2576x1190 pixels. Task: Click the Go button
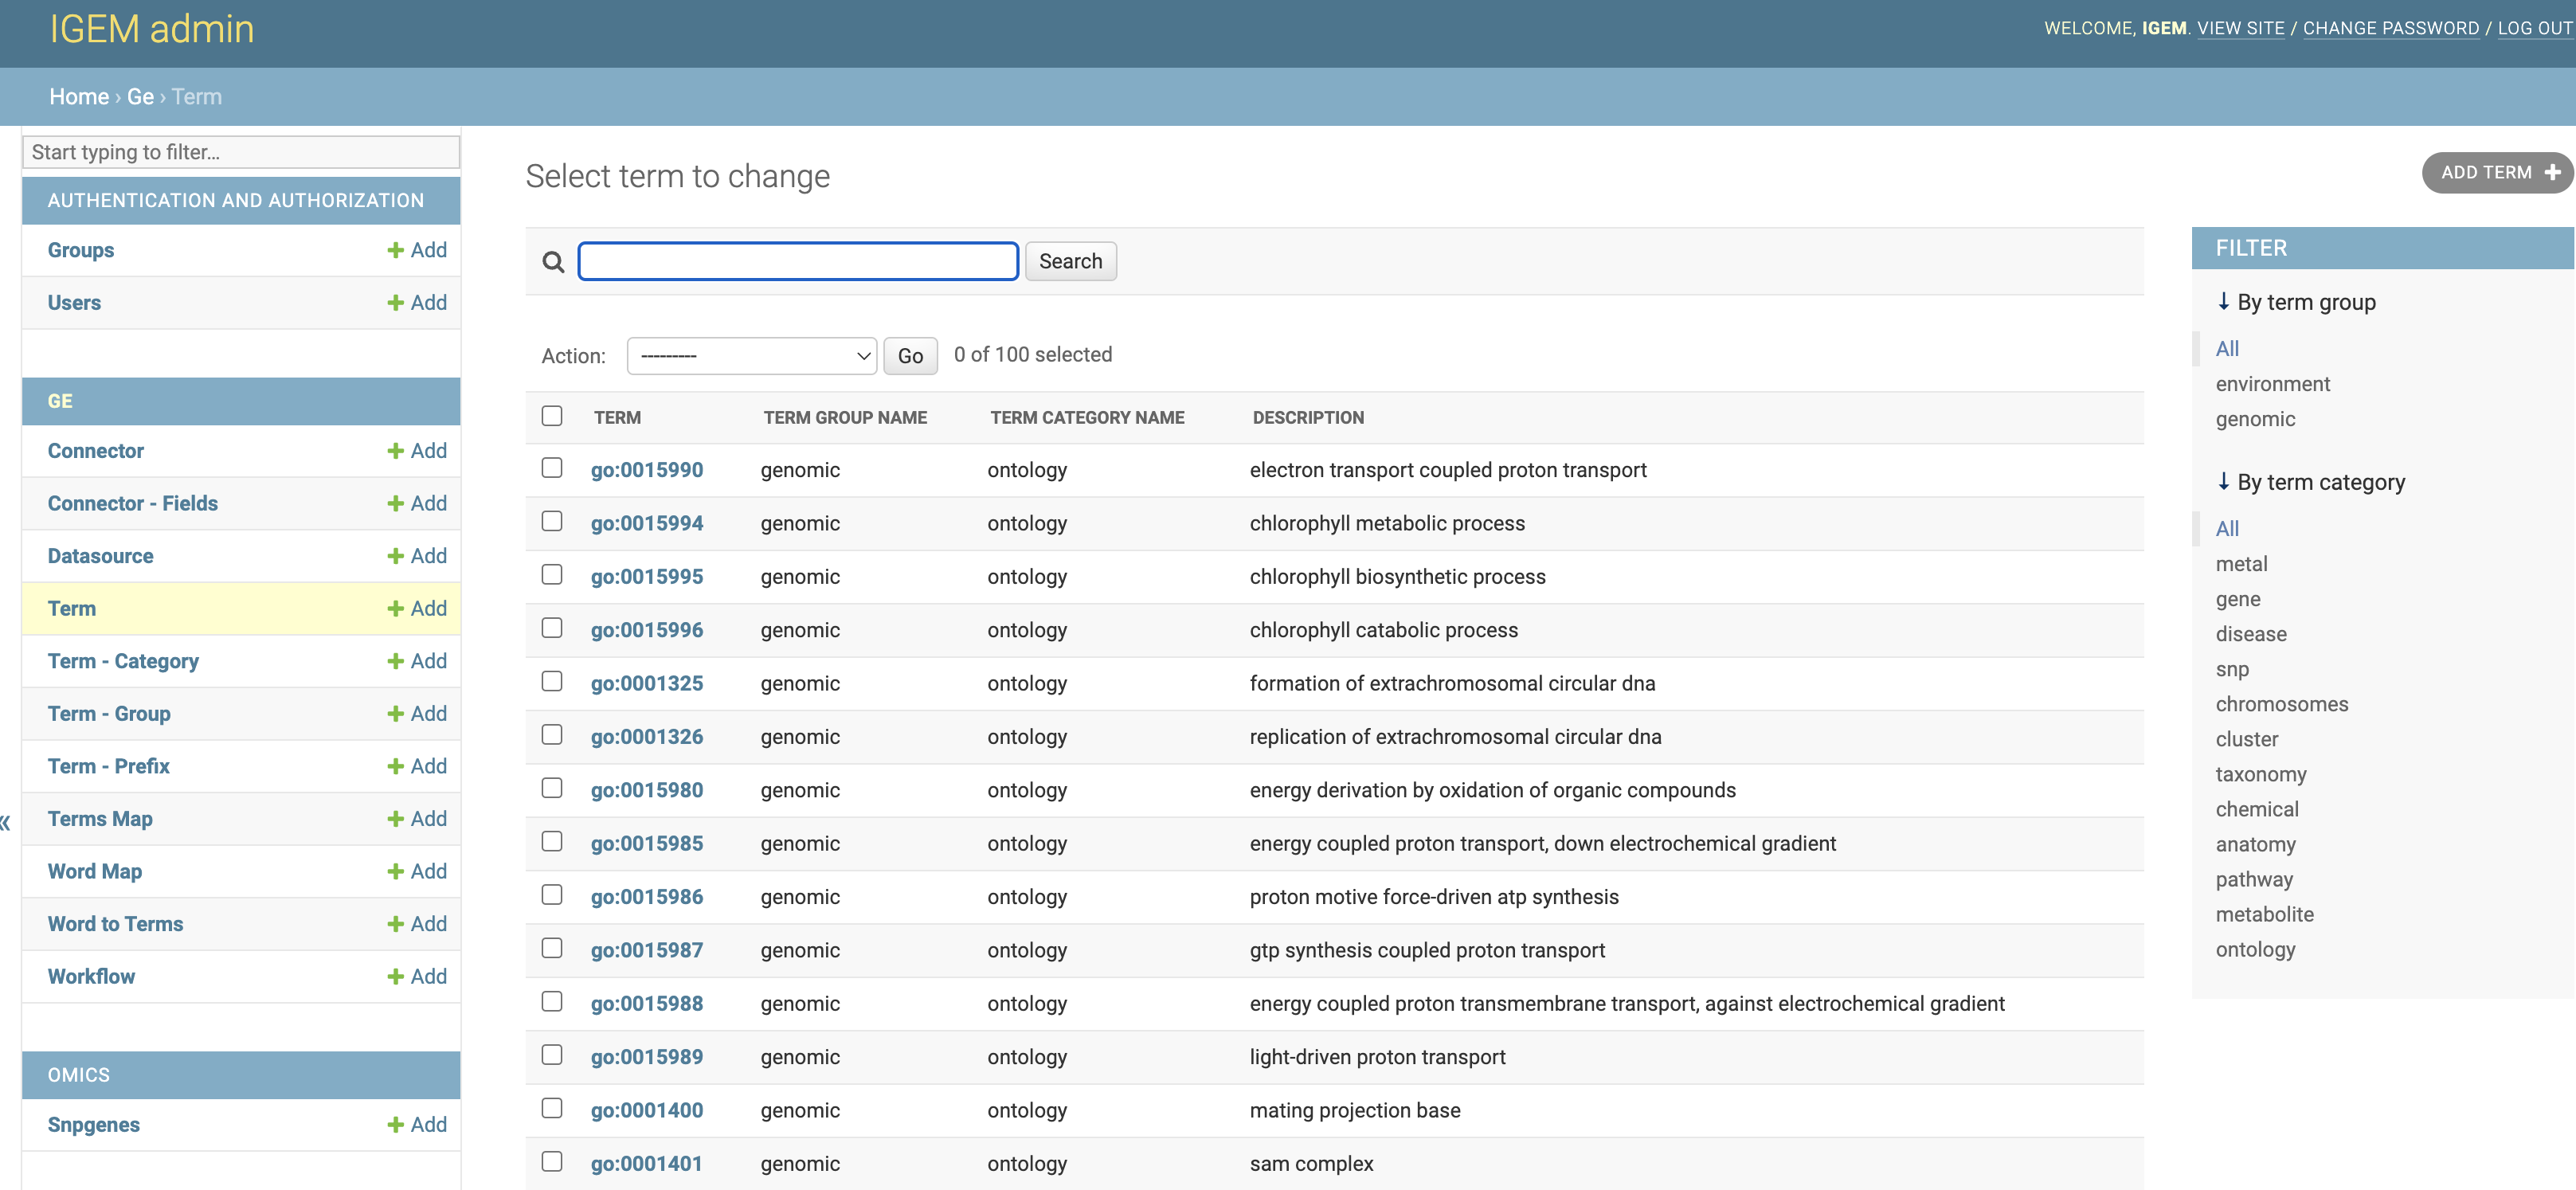point(910,356)
